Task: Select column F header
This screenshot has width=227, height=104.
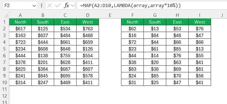Action: [x=132, y=15]
